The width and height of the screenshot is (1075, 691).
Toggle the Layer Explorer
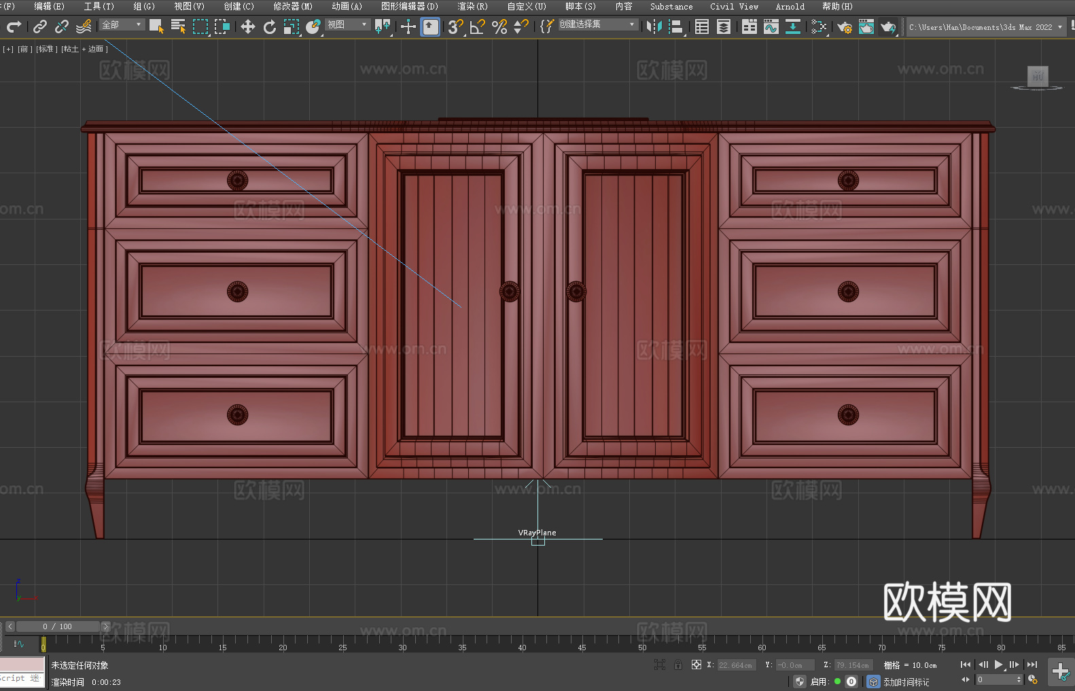[724, 26]
